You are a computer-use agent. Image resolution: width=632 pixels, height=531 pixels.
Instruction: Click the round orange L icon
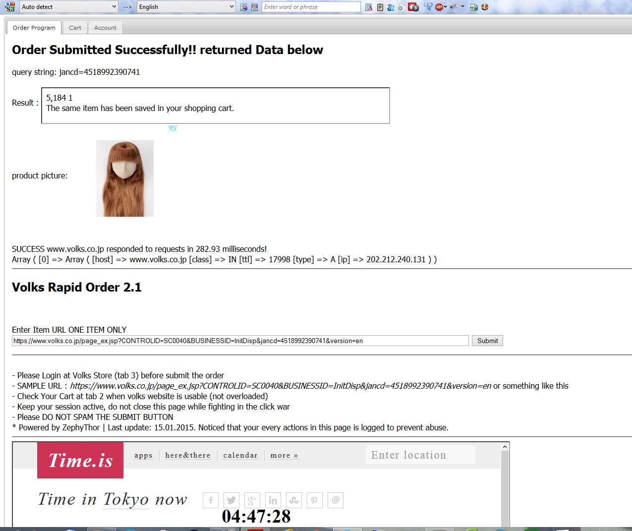(x=485, y=7)
